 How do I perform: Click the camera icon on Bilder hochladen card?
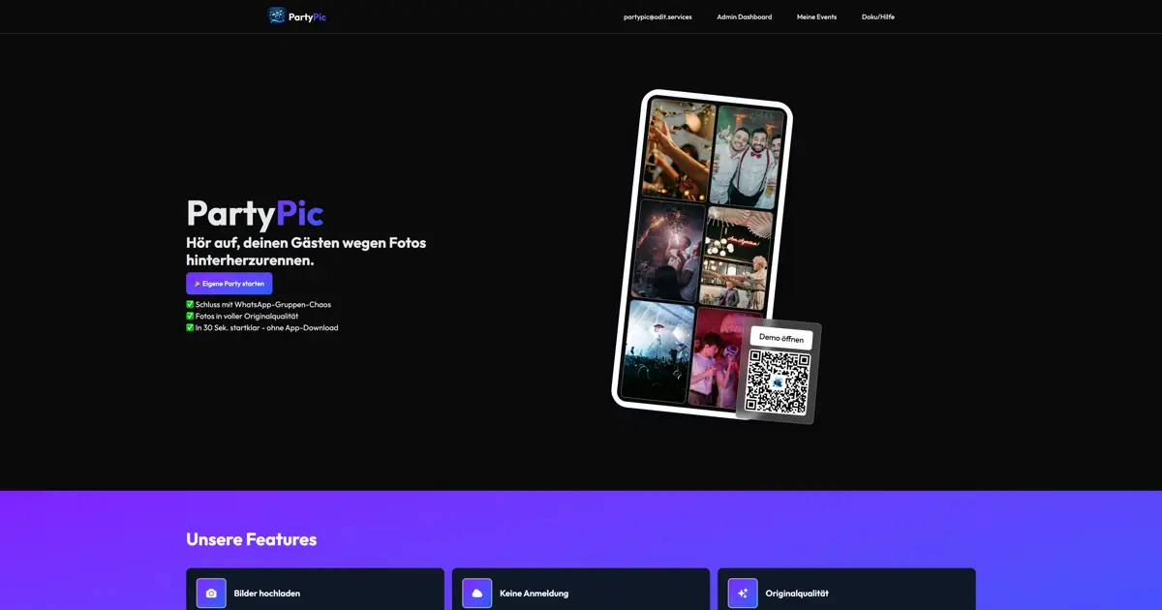(211, 593)
